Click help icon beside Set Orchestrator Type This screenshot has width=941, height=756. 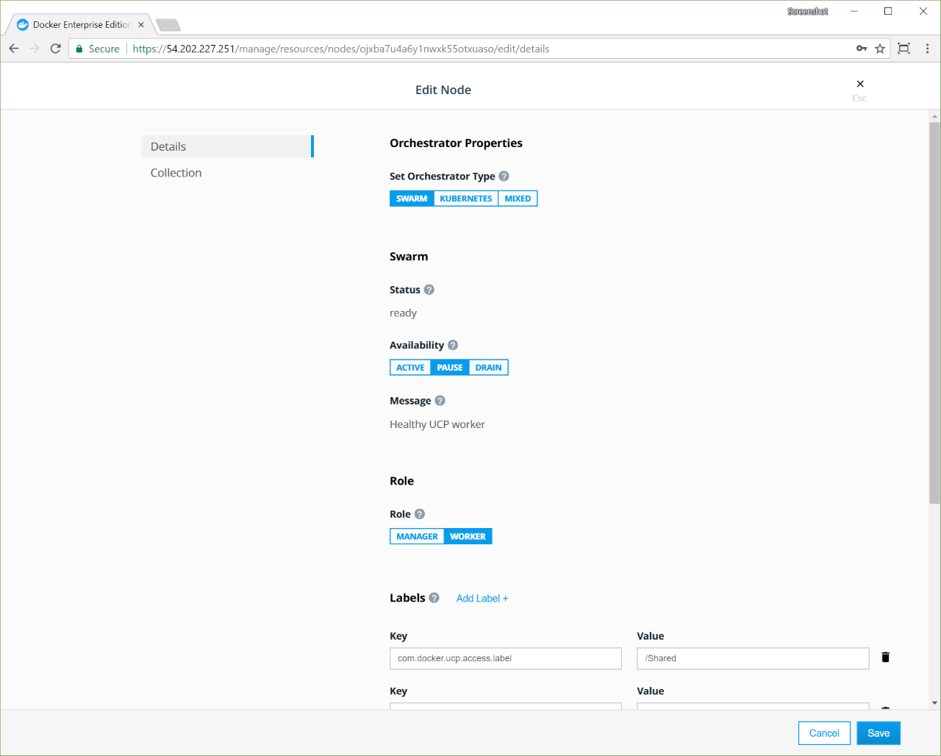[504, 176]
